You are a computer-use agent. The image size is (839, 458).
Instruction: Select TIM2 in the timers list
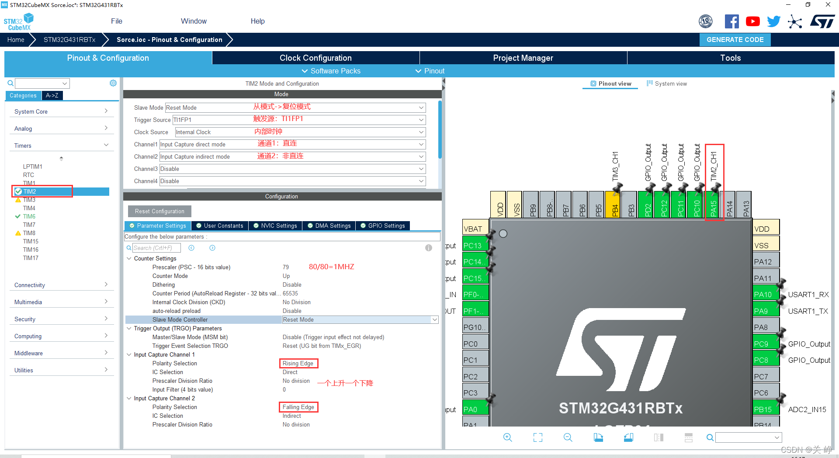pyautogui.click(x=61, y=191)
